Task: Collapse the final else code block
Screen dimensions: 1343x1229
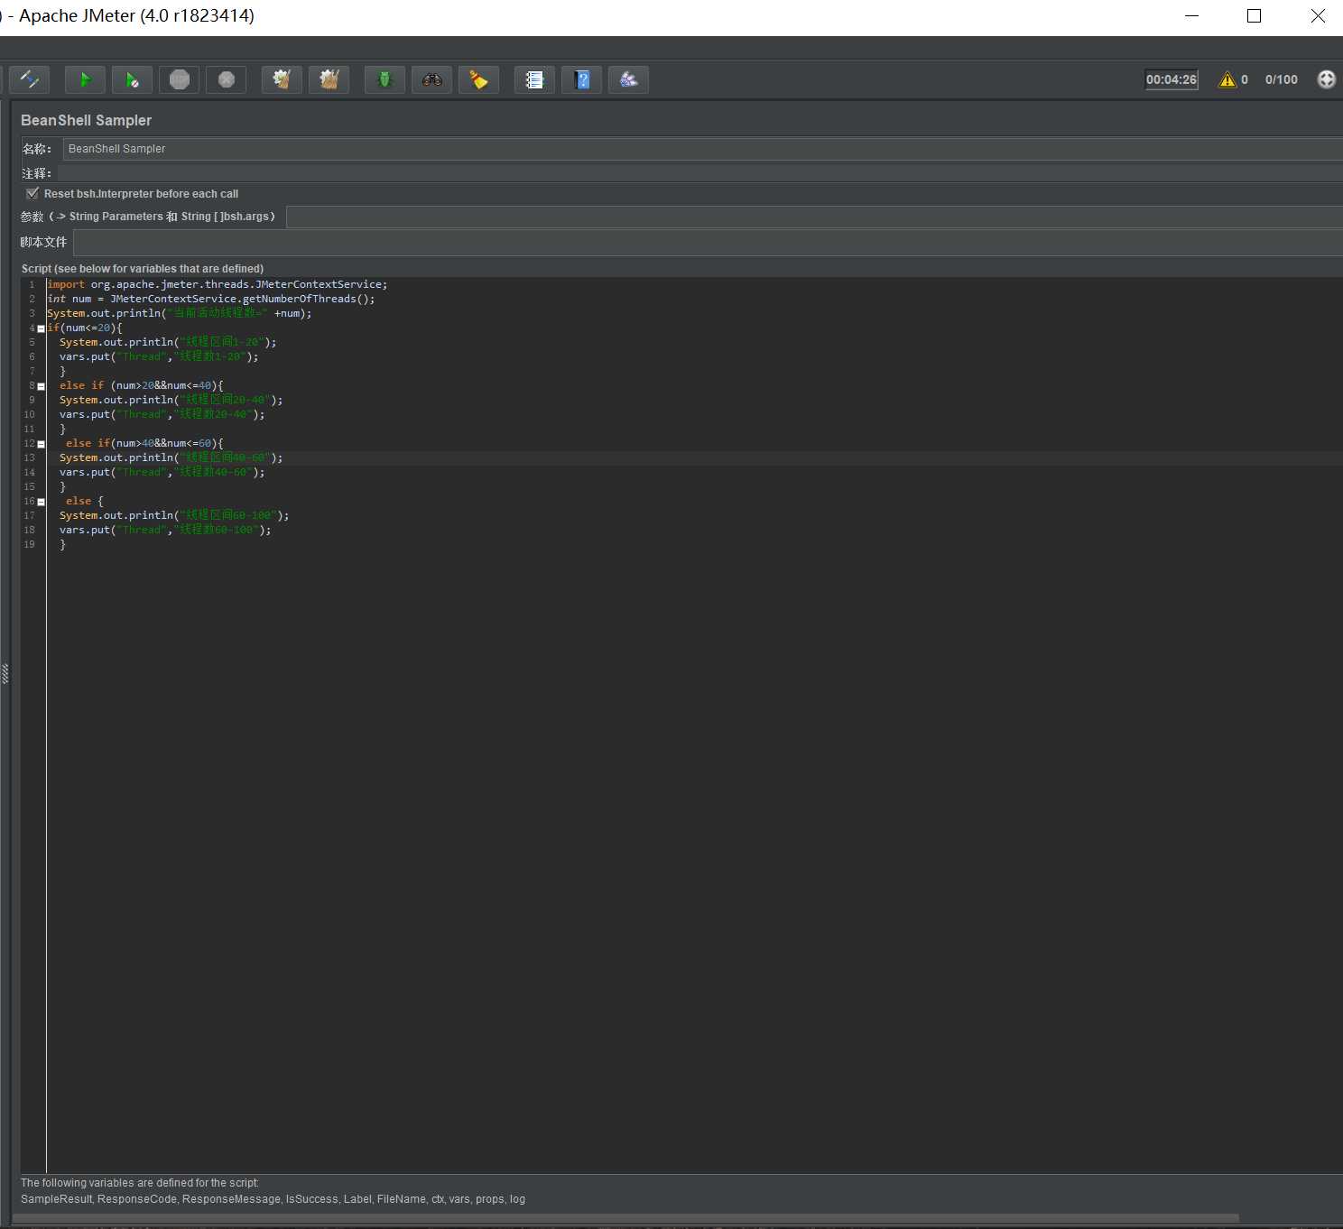Action: (x=41, y=502)
